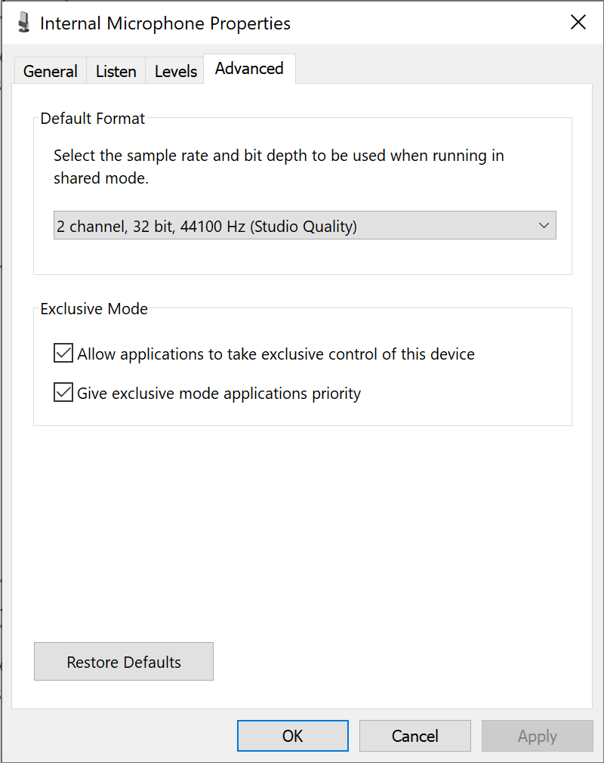The height and width of the screenshot is (763, 604).
Task: Open the sample rate format dropdown
Action: (304, 225)
